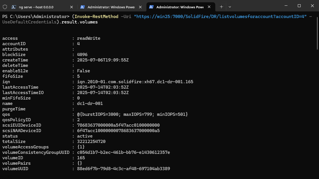The width and height of the screenshot is (319, 179).
Task: Click the volumeUUID value '88ed6f7b-79d8-4c3c-af48-697104ab3389'
Action: (124, 168)
